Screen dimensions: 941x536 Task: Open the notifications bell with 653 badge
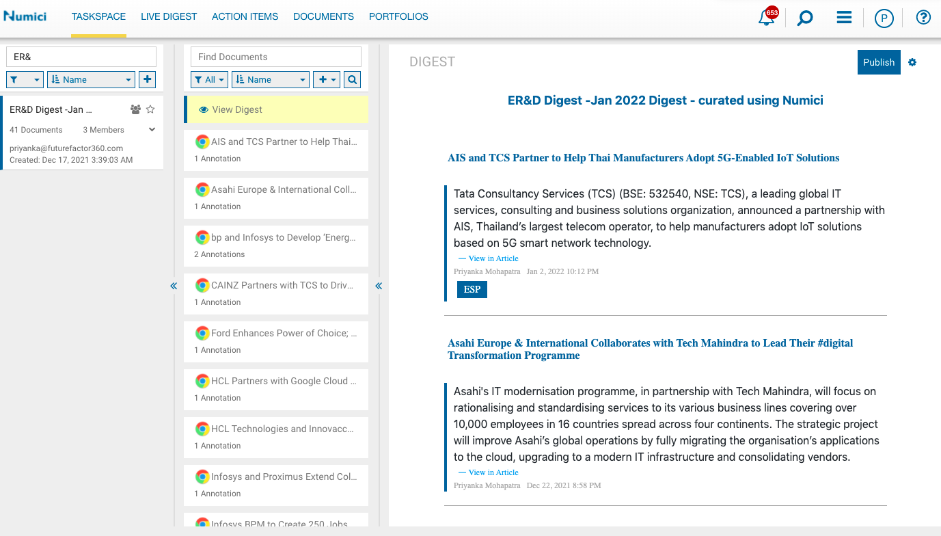[767, 17]
